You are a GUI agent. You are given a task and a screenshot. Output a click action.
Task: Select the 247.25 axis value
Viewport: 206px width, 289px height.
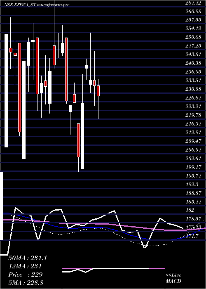point(193,46)
